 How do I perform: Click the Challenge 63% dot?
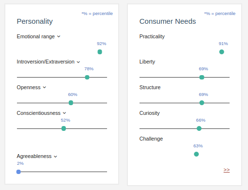(196, 154)
